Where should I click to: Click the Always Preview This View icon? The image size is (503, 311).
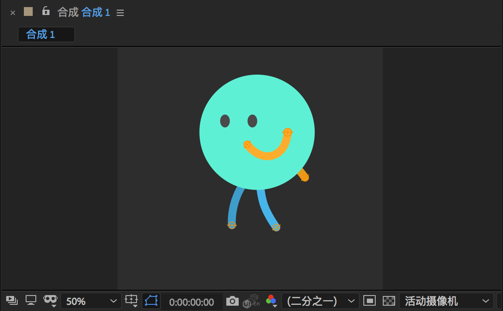click(x=12, y=300)
